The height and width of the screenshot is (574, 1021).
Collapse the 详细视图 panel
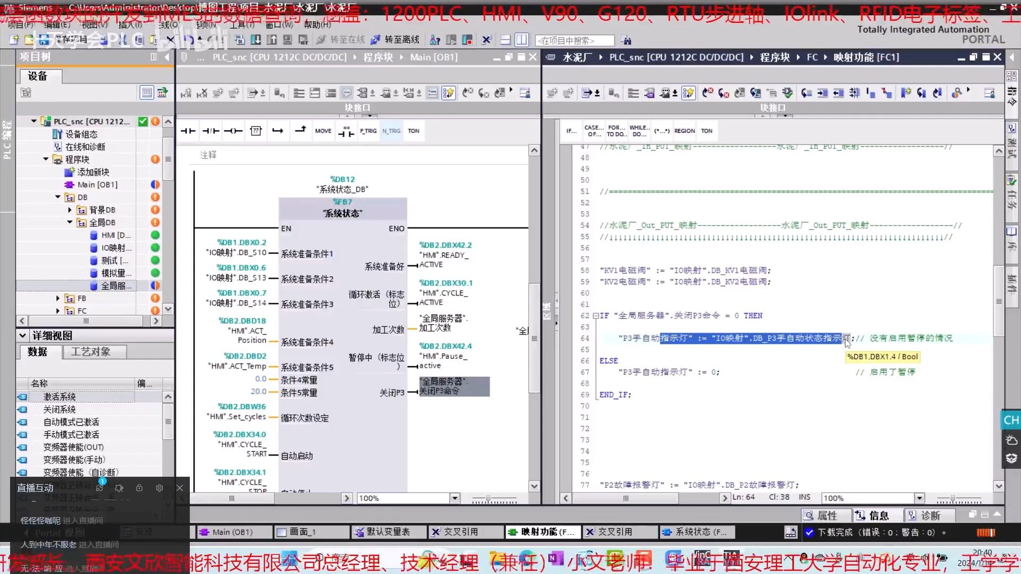click(x=22, y=335)
